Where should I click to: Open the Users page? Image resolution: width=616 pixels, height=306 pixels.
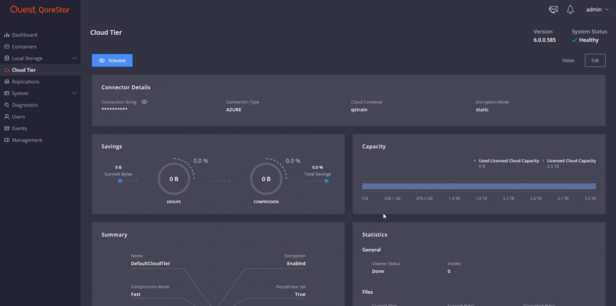tap(18, 117)
